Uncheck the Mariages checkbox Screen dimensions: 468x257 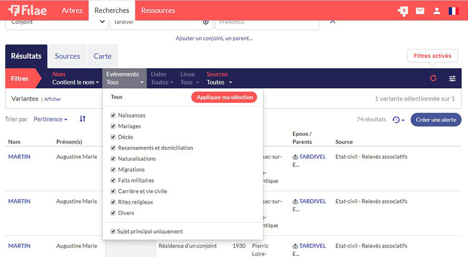point(113,126)
